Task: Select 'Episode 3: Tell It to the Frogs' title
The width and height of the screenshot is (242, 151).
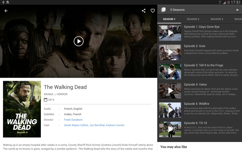Action: coord(204,65)
